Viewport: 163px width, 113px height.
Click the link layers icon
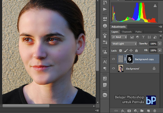tap(116, 111)
